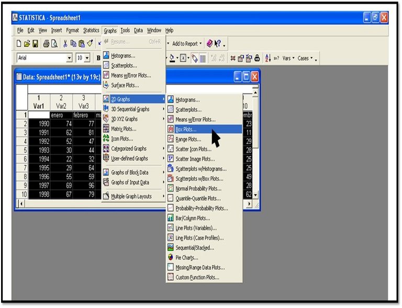Open the Statistics menu

91,30
